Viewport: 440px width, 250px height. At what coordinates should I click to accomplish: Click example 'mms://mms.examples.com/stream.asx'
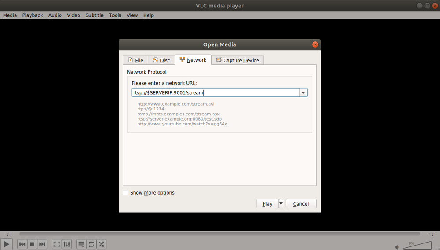point(179,114)
